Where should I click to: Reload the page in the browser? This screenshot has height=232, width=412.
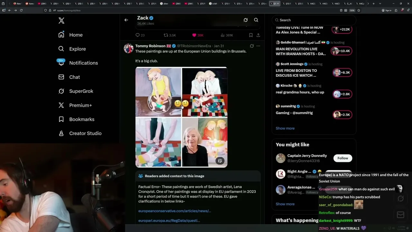tap(21, 10)
